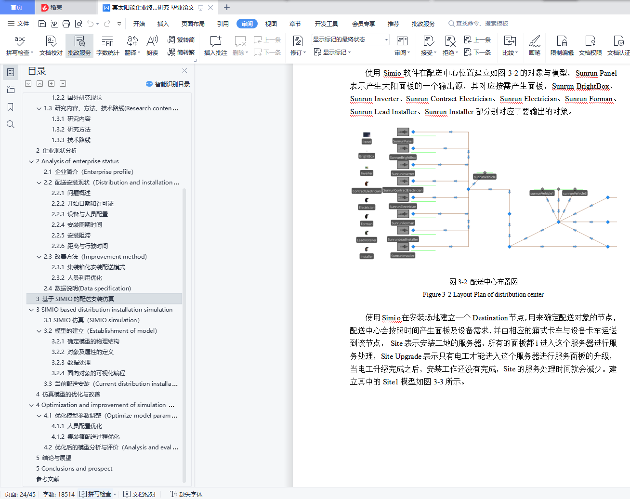Screen dimensions: 630x499
Task: Open the 稻壳 tab
Action: coord(66,7)
